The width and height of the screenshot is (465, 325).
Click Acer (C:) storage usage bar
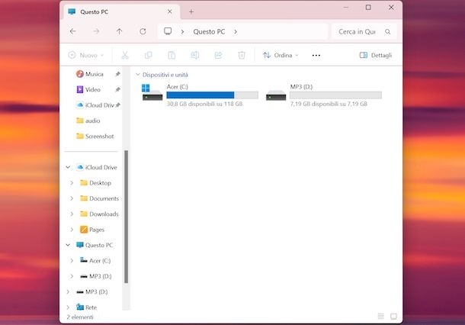point(213,95)
